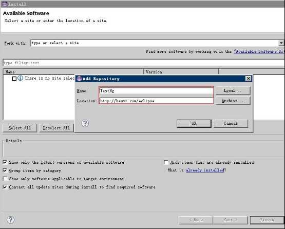Click the Name field containing TestNg
Screen dimensions: 285x229
156,91
